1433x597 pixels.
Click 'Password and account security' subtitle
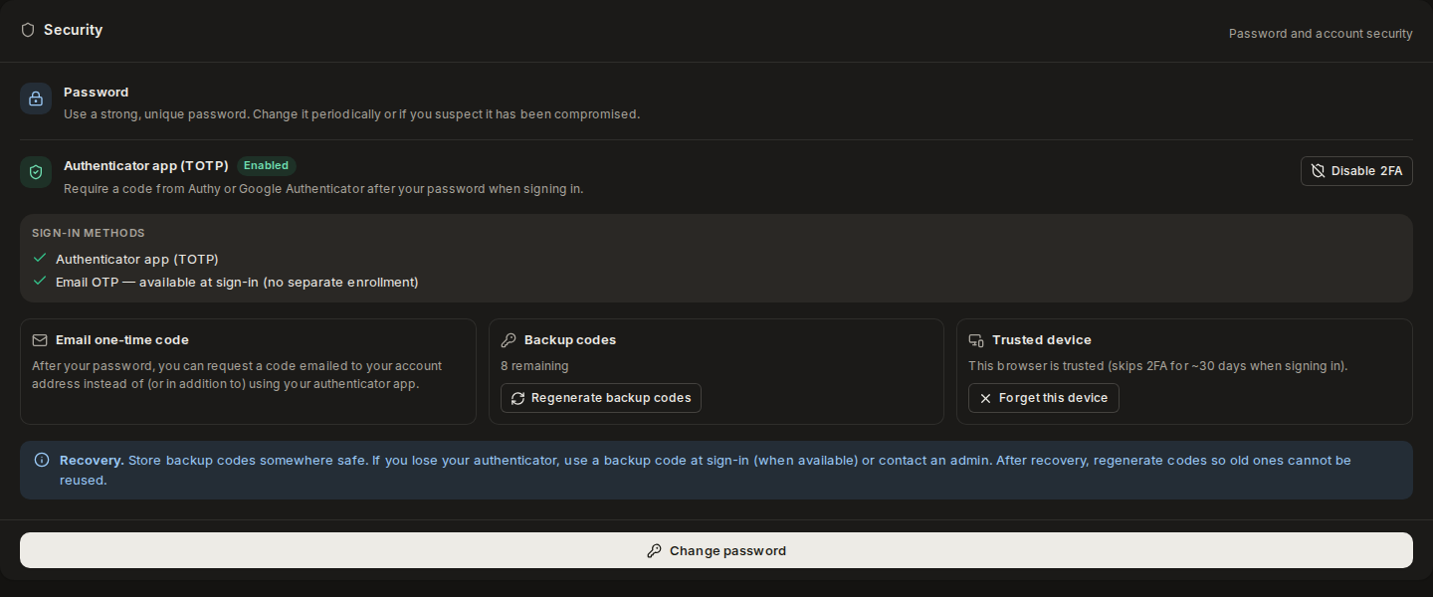[1321, 34]
